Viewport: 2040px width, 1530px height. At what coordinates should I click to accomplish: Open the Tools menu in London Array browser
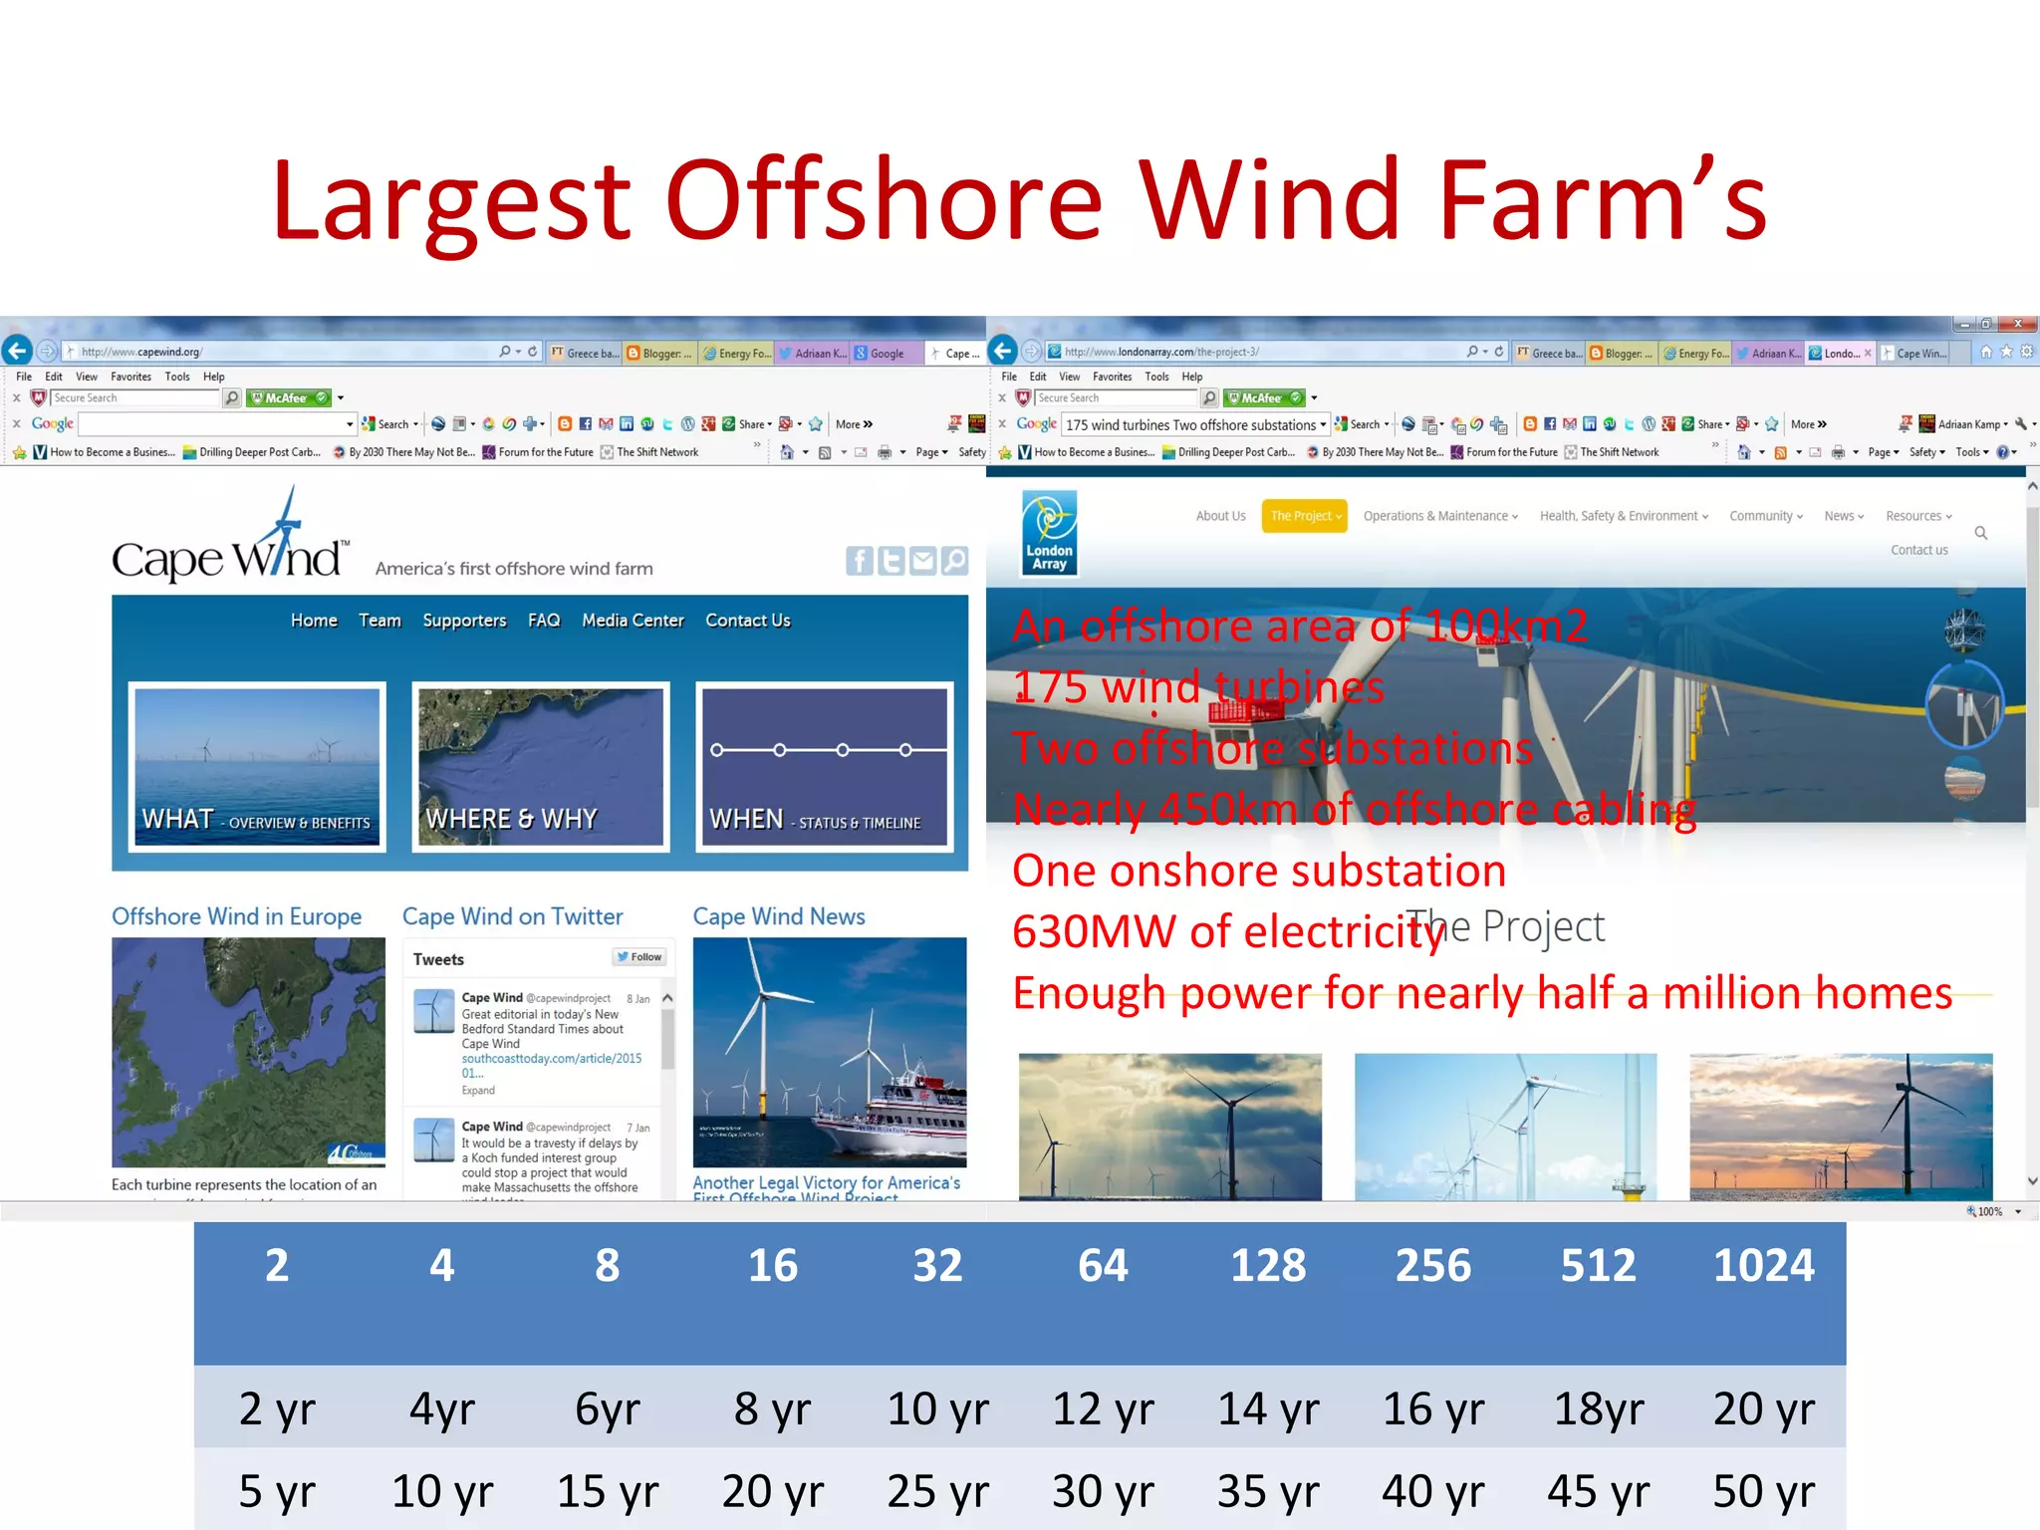click(1156, 377)
